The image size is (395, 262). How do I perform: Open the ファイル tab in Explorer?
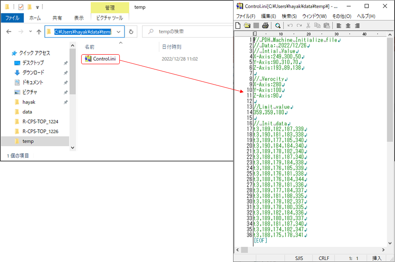(12, 18)
